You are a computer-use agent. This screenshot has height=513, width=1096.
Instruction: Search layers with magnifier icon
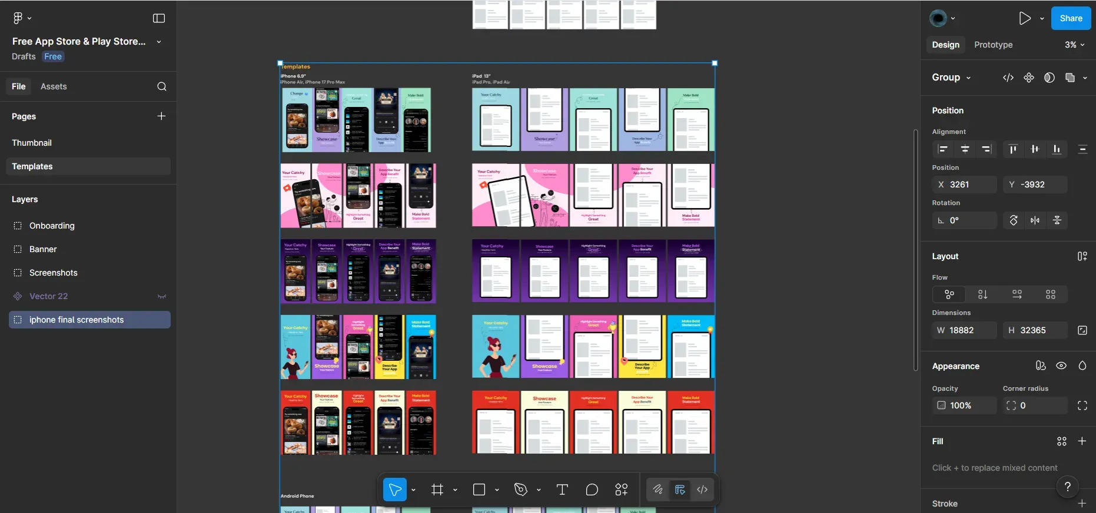162,86
